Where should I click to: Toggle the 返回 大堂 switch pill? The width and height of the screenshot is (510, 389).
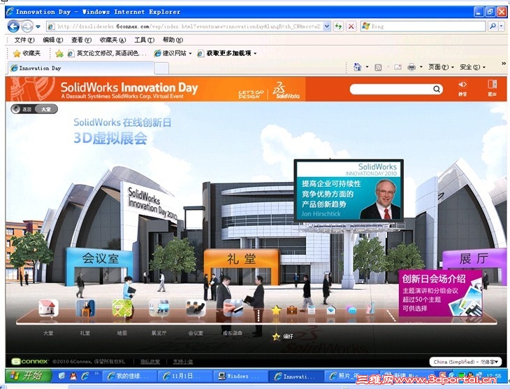click(x=34, y=109)
